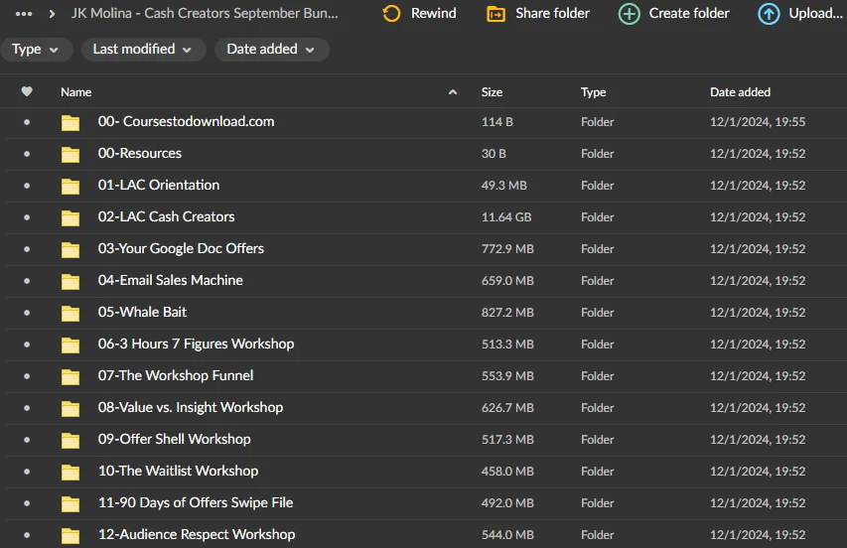847x548 pixels.
Task: Open folder name 12-Audience Respect Workshop
Action: (197, 534)
